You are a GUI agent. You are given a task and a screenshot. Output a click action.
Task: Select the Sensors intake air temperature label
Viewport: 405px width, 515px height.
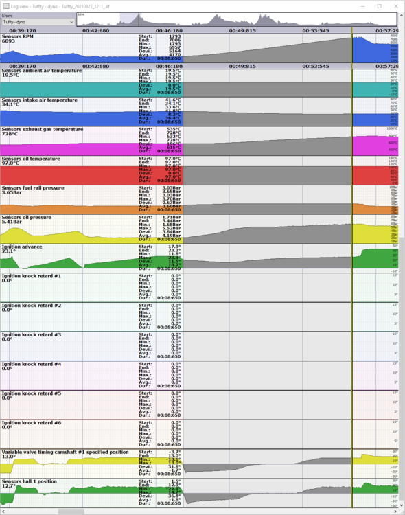click(39, 100)
